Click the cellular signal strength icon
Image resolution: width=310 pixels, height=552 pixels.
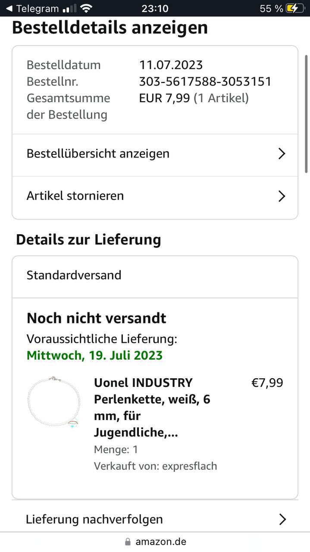69,8
